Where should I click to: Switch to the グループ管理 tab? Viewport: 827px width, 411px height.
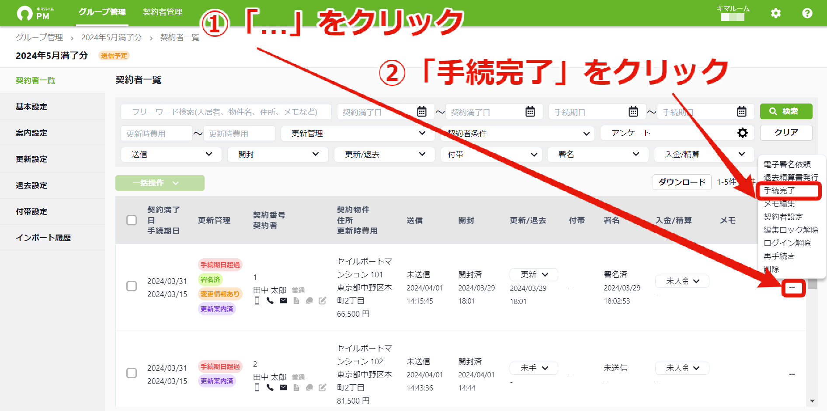(x=102, y=12)
